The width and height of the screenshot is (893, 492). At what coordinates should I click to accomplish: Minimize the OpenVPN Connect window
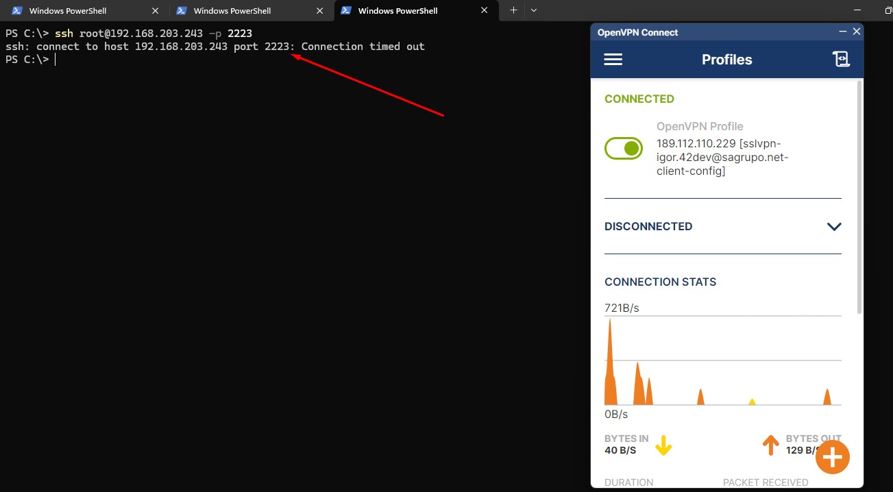(843, 32)
